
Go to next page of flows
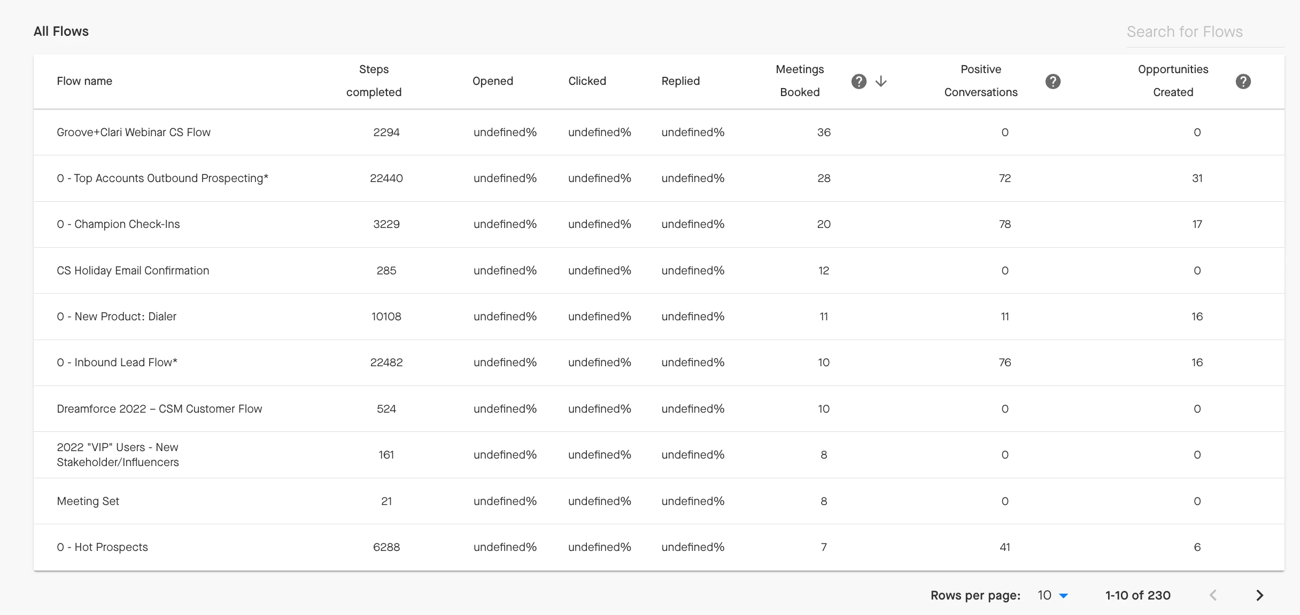coord(1259,595)
